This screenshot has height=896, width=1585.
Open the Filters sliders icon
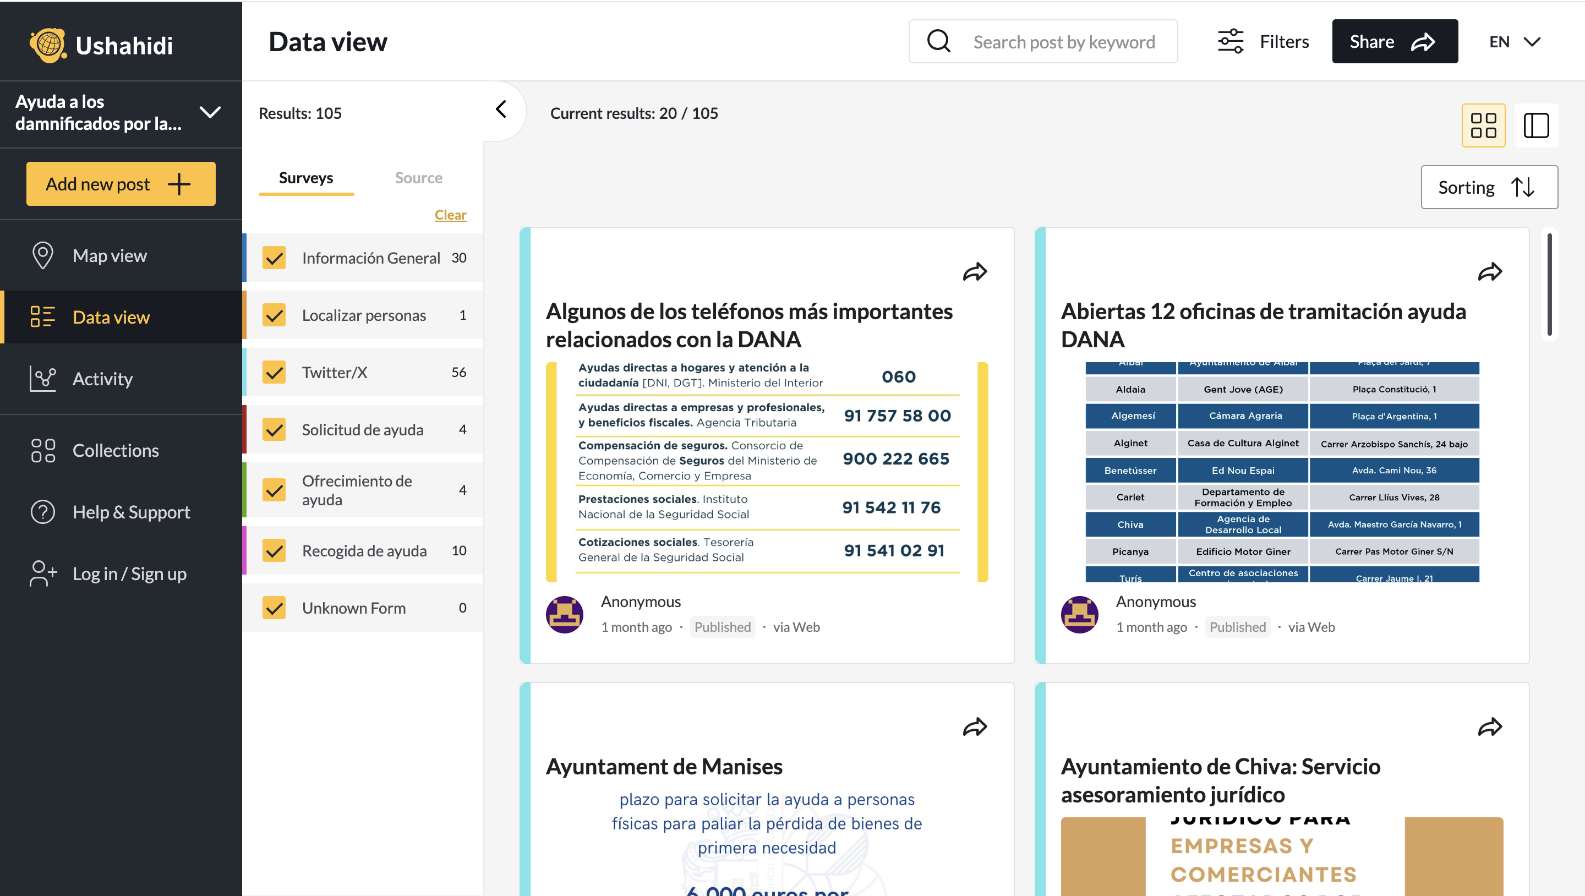[1231, 41]
